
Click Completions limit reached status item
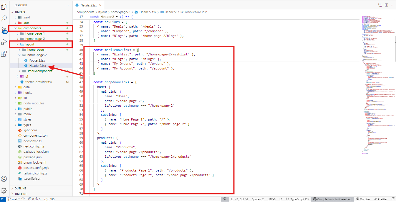(332, 199)
